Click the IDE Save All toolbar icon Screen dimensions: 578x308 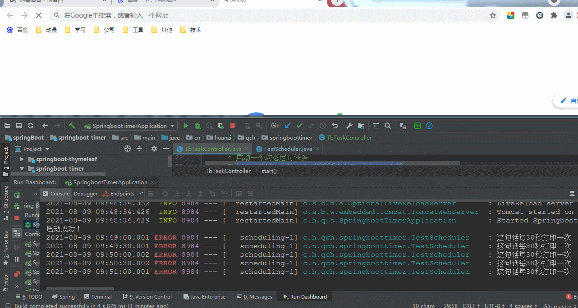[19, 126]
